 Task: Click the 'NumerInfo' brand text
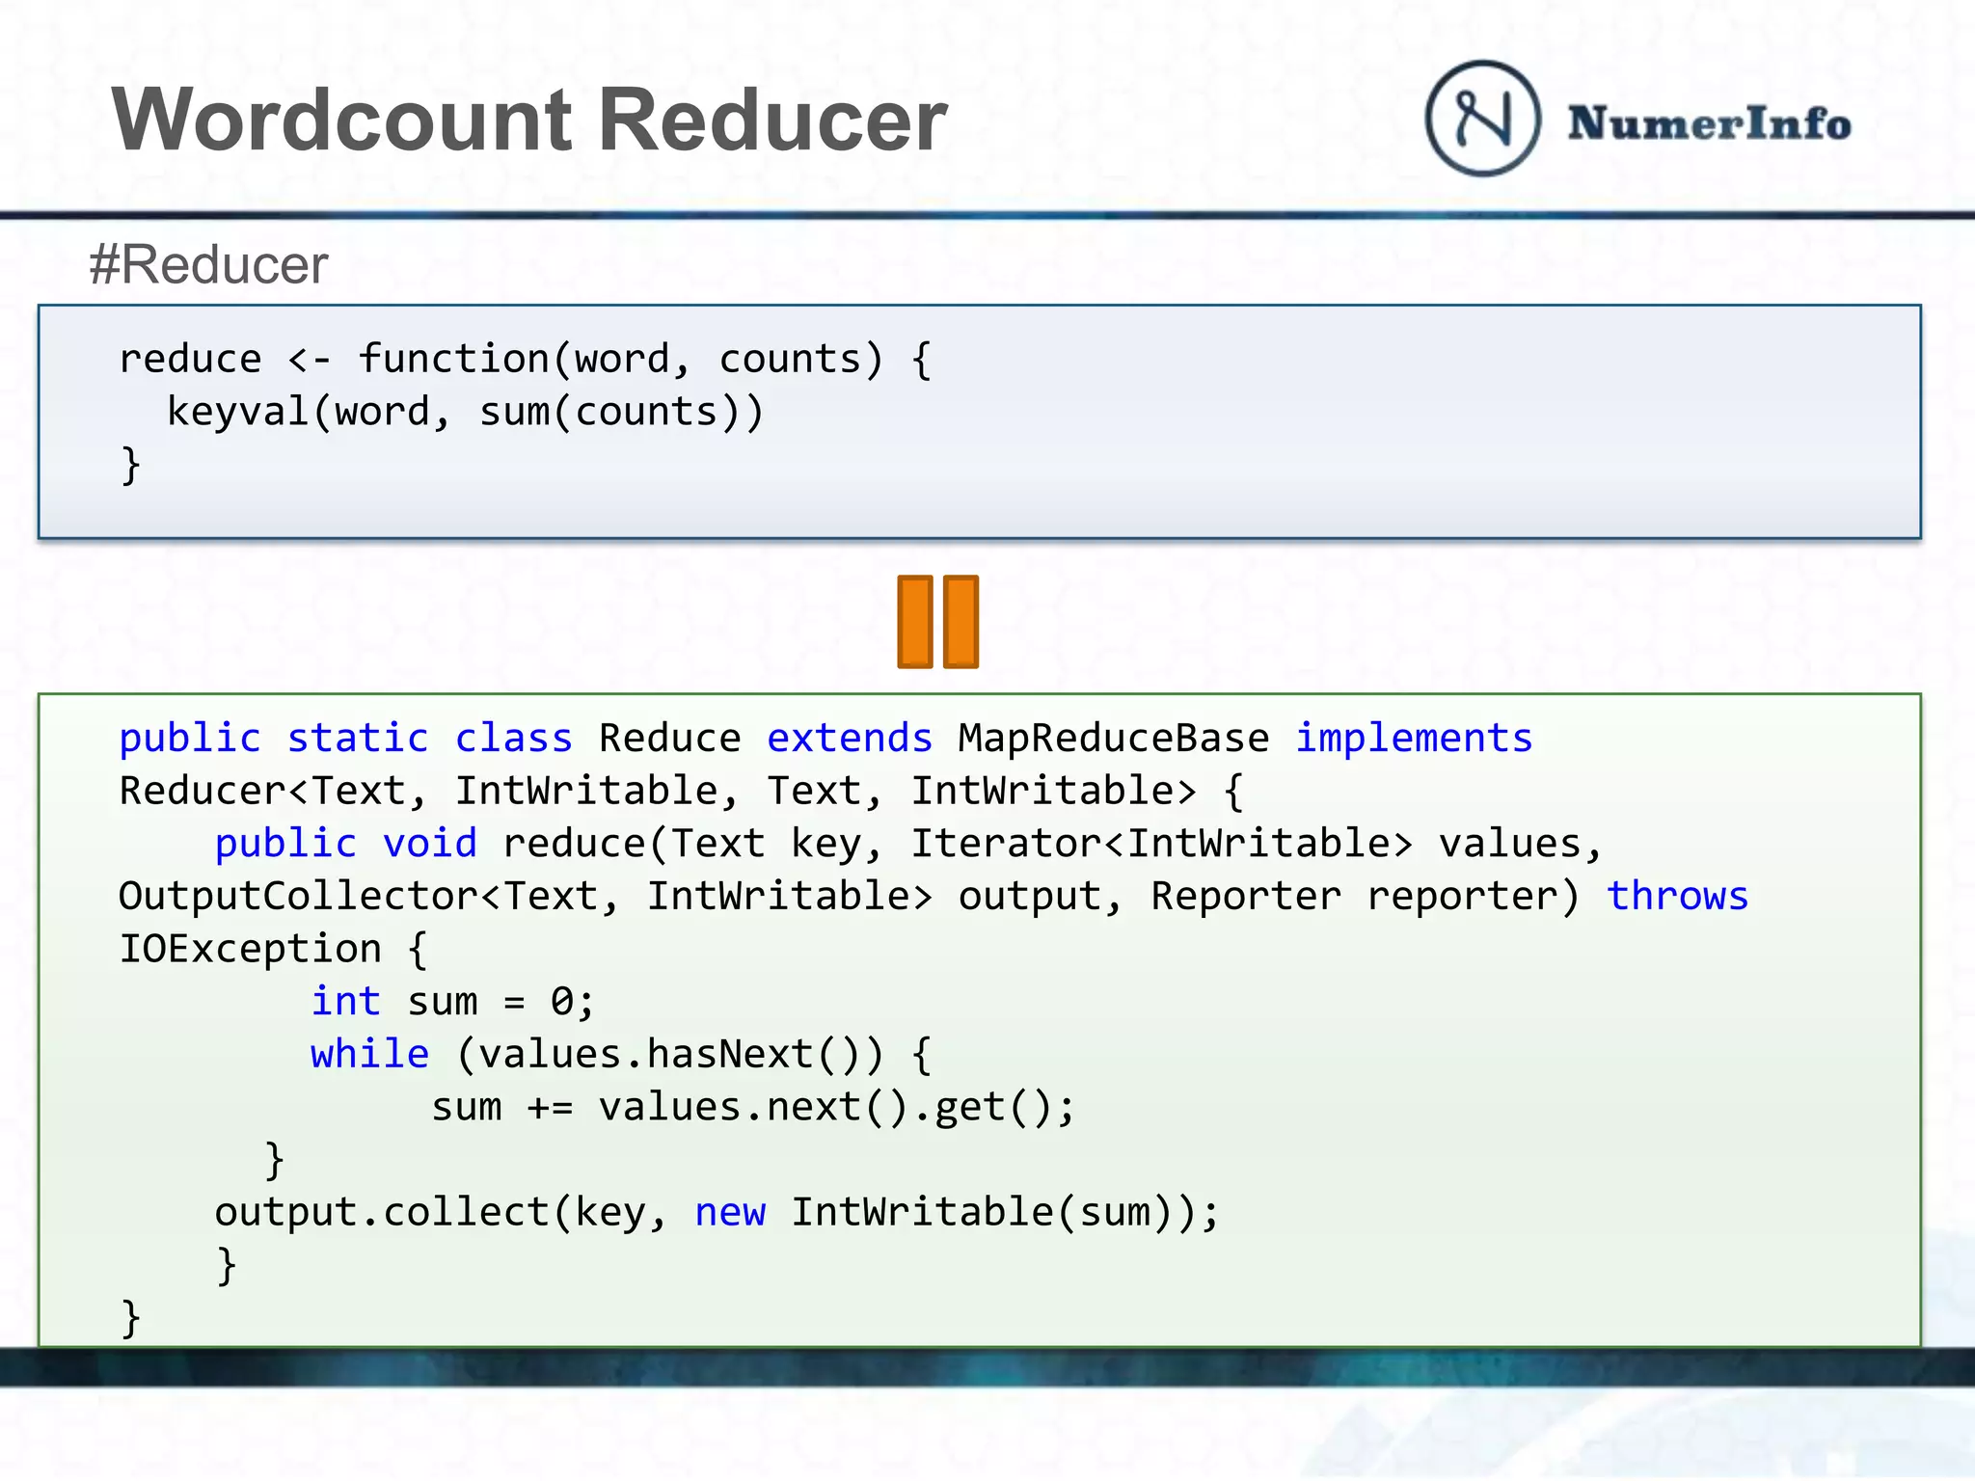[1709, 123]
